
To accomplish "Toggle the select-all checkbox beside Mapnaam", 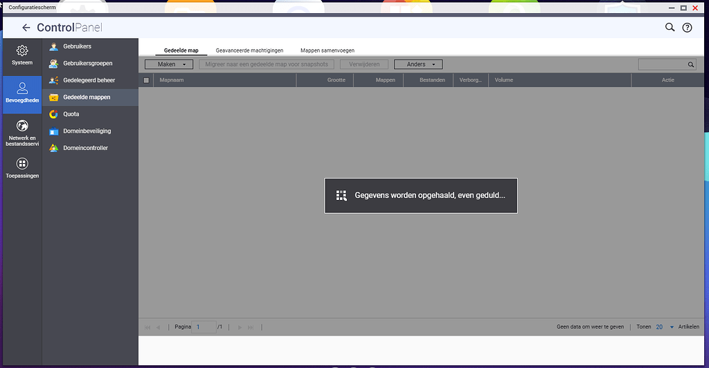I will pyautogui.click(x=146, y=80).
